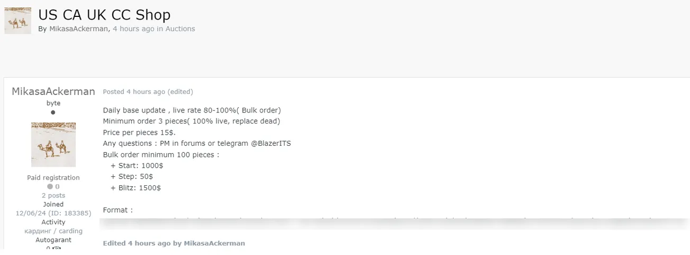Click MikasaAckerman in the 'Edited 4 hours ago' note
Image resolution: width=690 pixels, height=255 pixels.
coord(214,243)
